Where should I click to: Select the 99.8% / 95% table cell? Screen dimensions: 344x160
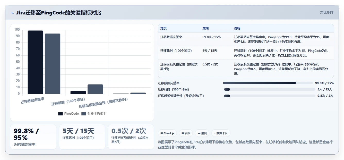tap(212, 37)
